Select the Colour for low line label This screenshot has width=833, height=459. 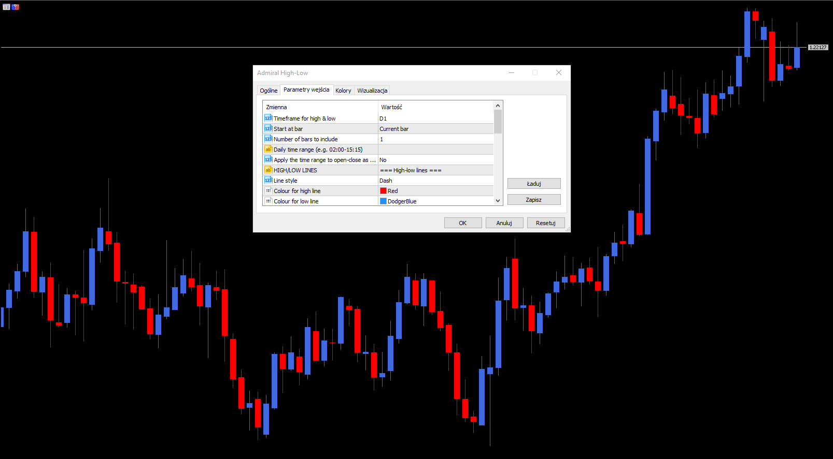(x=296, y=201)
